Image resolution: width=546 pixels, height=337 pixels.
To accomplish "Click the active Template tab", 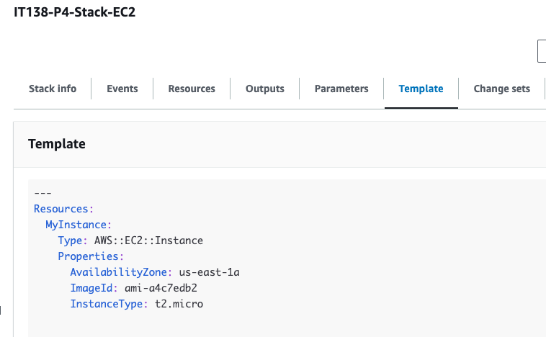I will click(421, 89).
